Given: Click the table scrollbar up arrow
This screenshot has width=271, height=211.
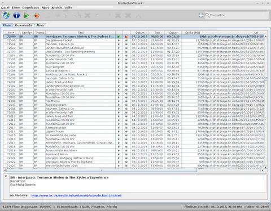Looking at the screenshot, I should coord(266,36).
